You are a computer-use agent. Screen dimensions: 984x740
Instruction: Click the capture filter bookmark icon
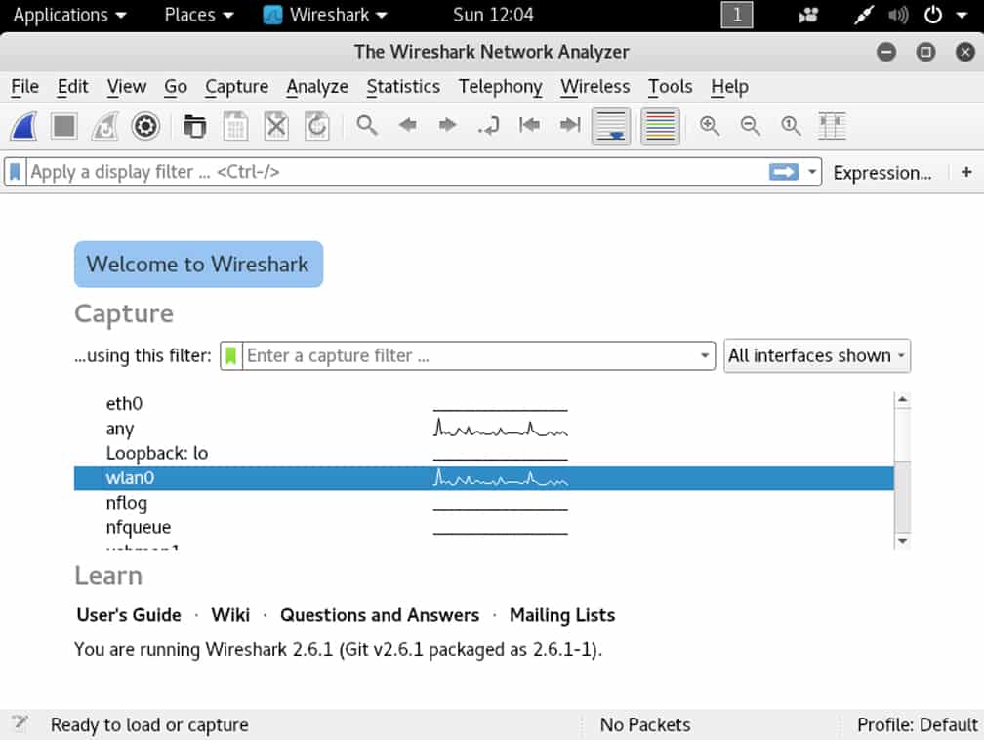[x=231, y=356]
